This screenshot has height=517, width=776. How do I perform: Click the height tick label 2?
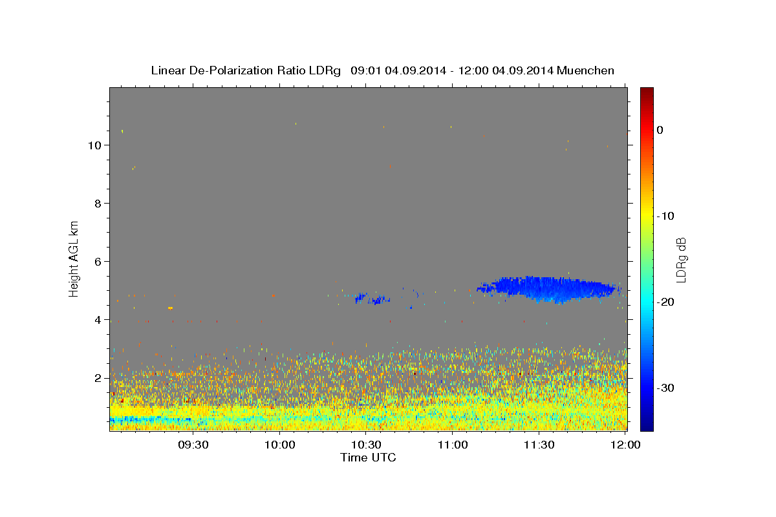point(97,377)
